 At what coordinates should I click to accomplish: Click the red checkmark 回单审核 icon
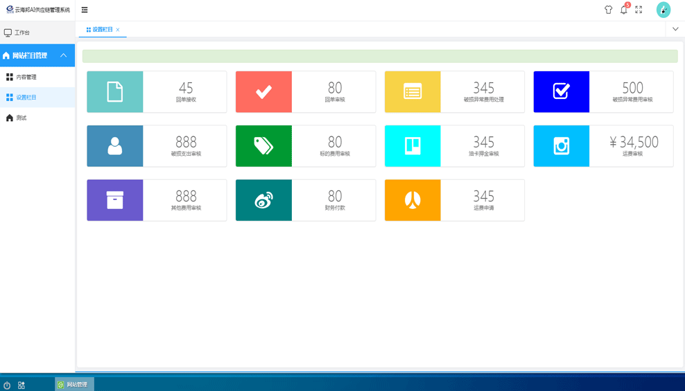pos(263,91)
